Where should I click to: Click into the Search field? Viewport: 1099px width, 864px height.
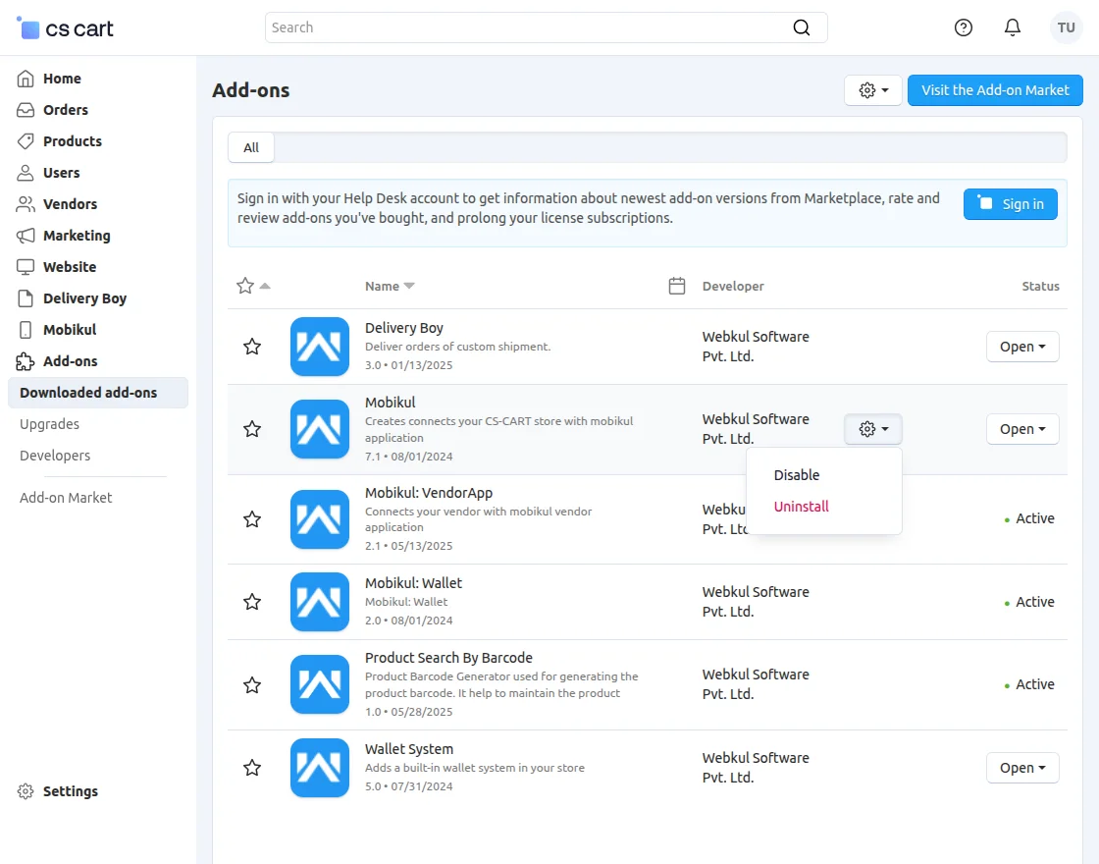(x=530, y=27)
